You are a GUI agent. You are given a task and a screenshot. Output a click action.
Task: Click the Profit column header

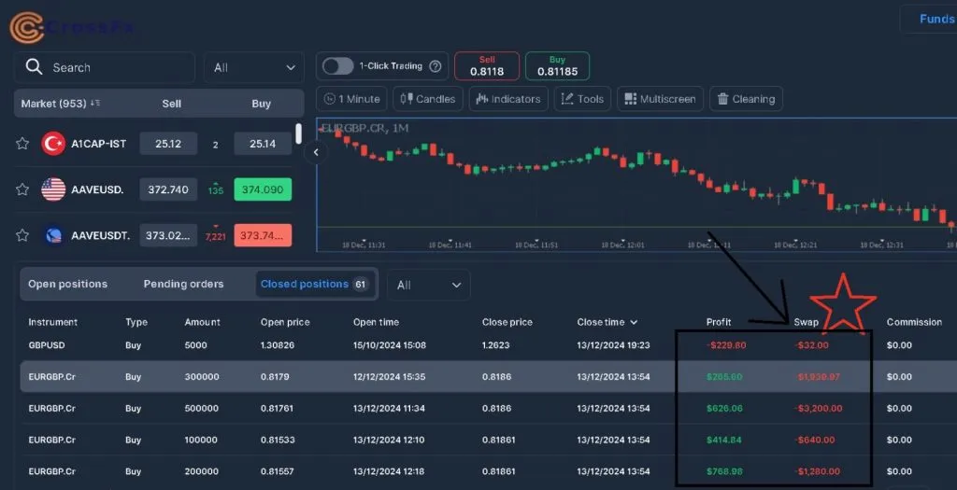tap(719, 322)
